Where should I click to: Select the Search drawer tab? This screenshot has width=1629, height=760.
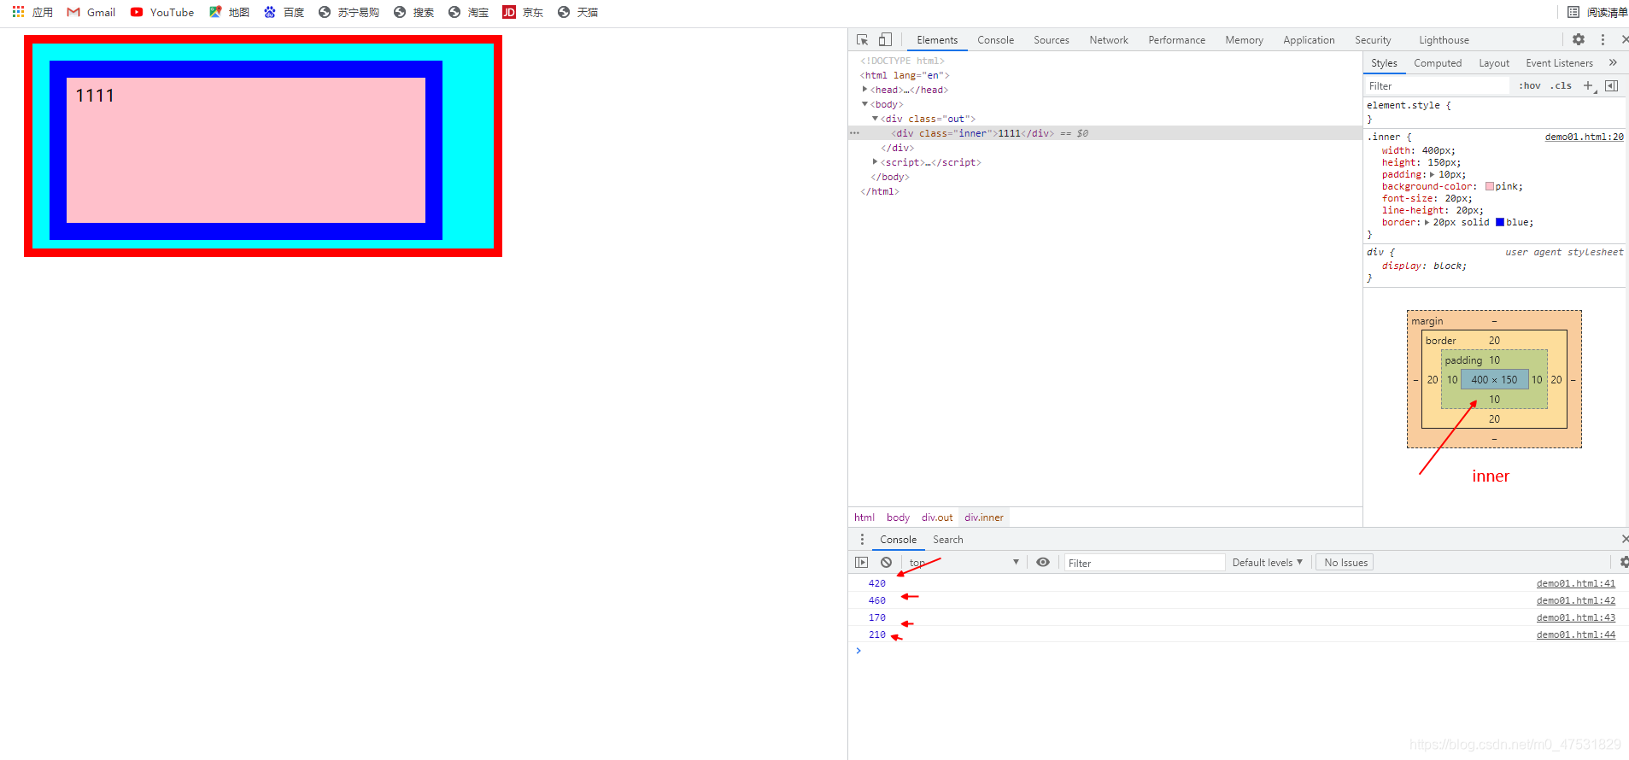click(947, 540)
